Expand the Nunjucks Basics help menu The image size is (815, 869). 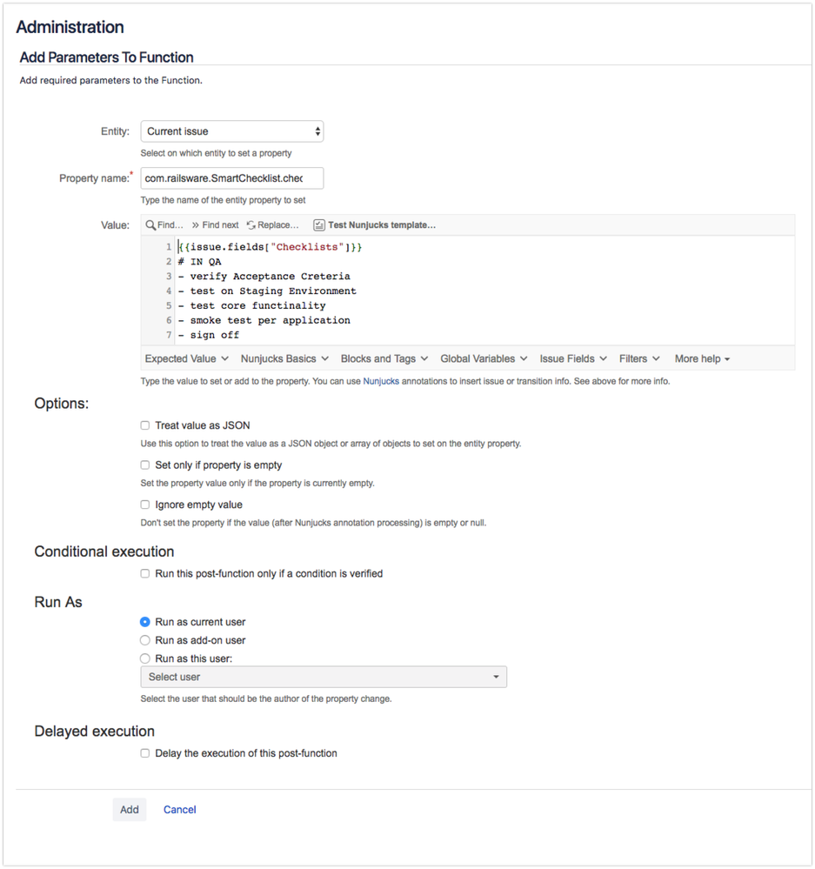(x=284, y=358)
